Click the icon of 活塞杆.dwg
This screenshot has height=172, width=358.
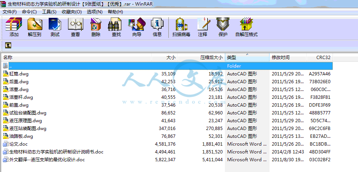point(6,97)
